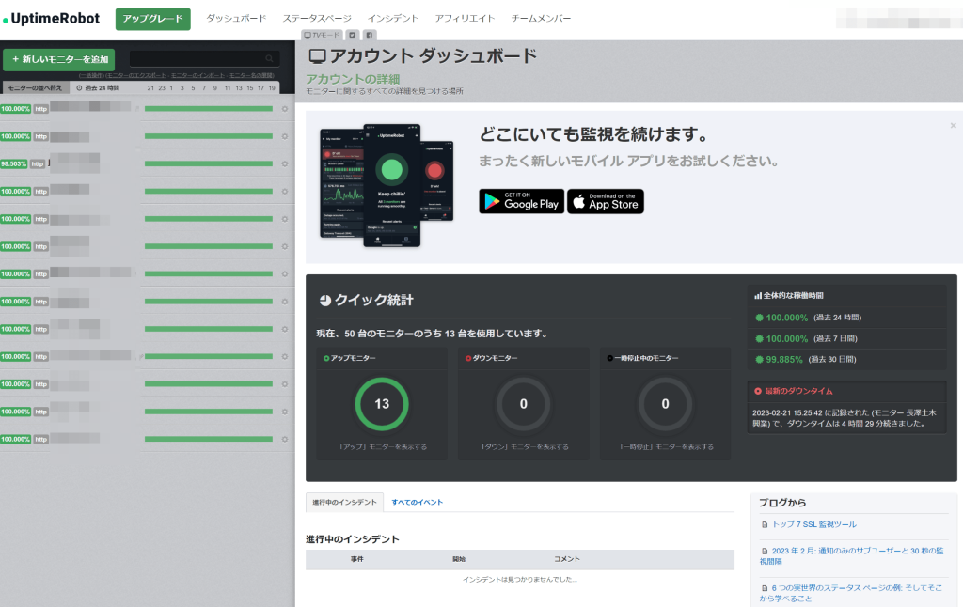Click the 新しいモニターを追加 button
The width and height of the screenshot is (963, 607).
(59, 59)
